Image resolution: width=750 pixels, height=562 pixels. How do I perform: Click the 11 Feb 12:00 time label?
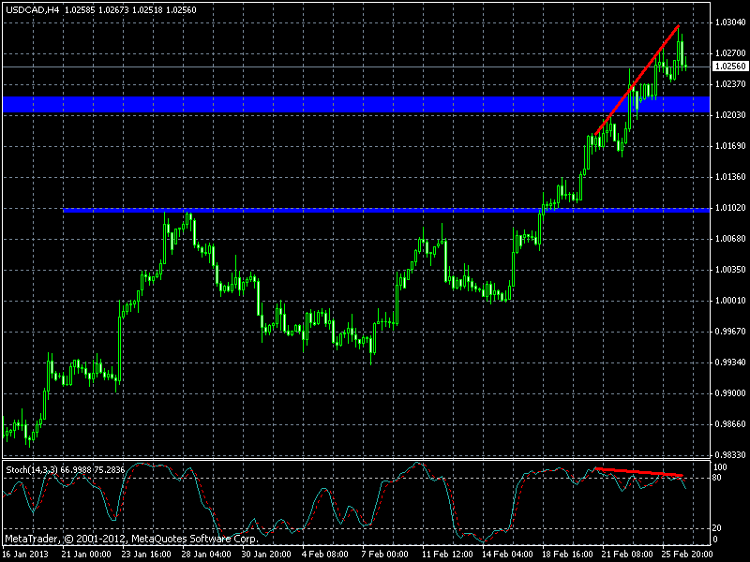coord(448,555)
